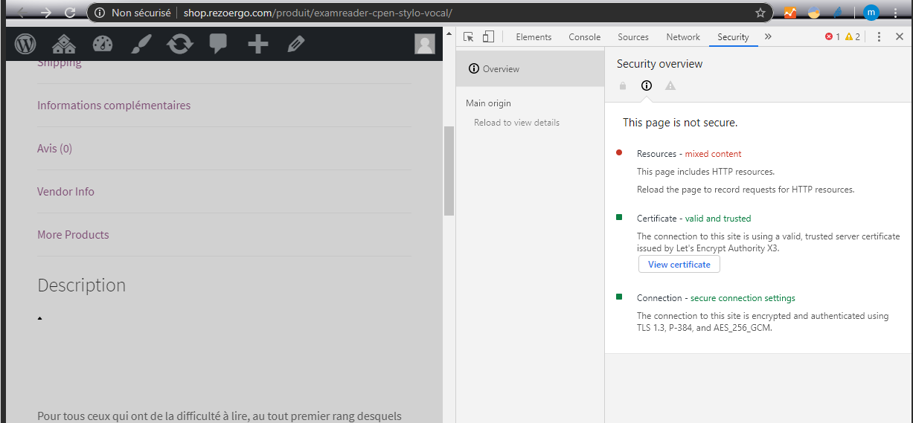Click 'Reload to view details' text
The width and height of the screenshot is (913, 423).
516,123
